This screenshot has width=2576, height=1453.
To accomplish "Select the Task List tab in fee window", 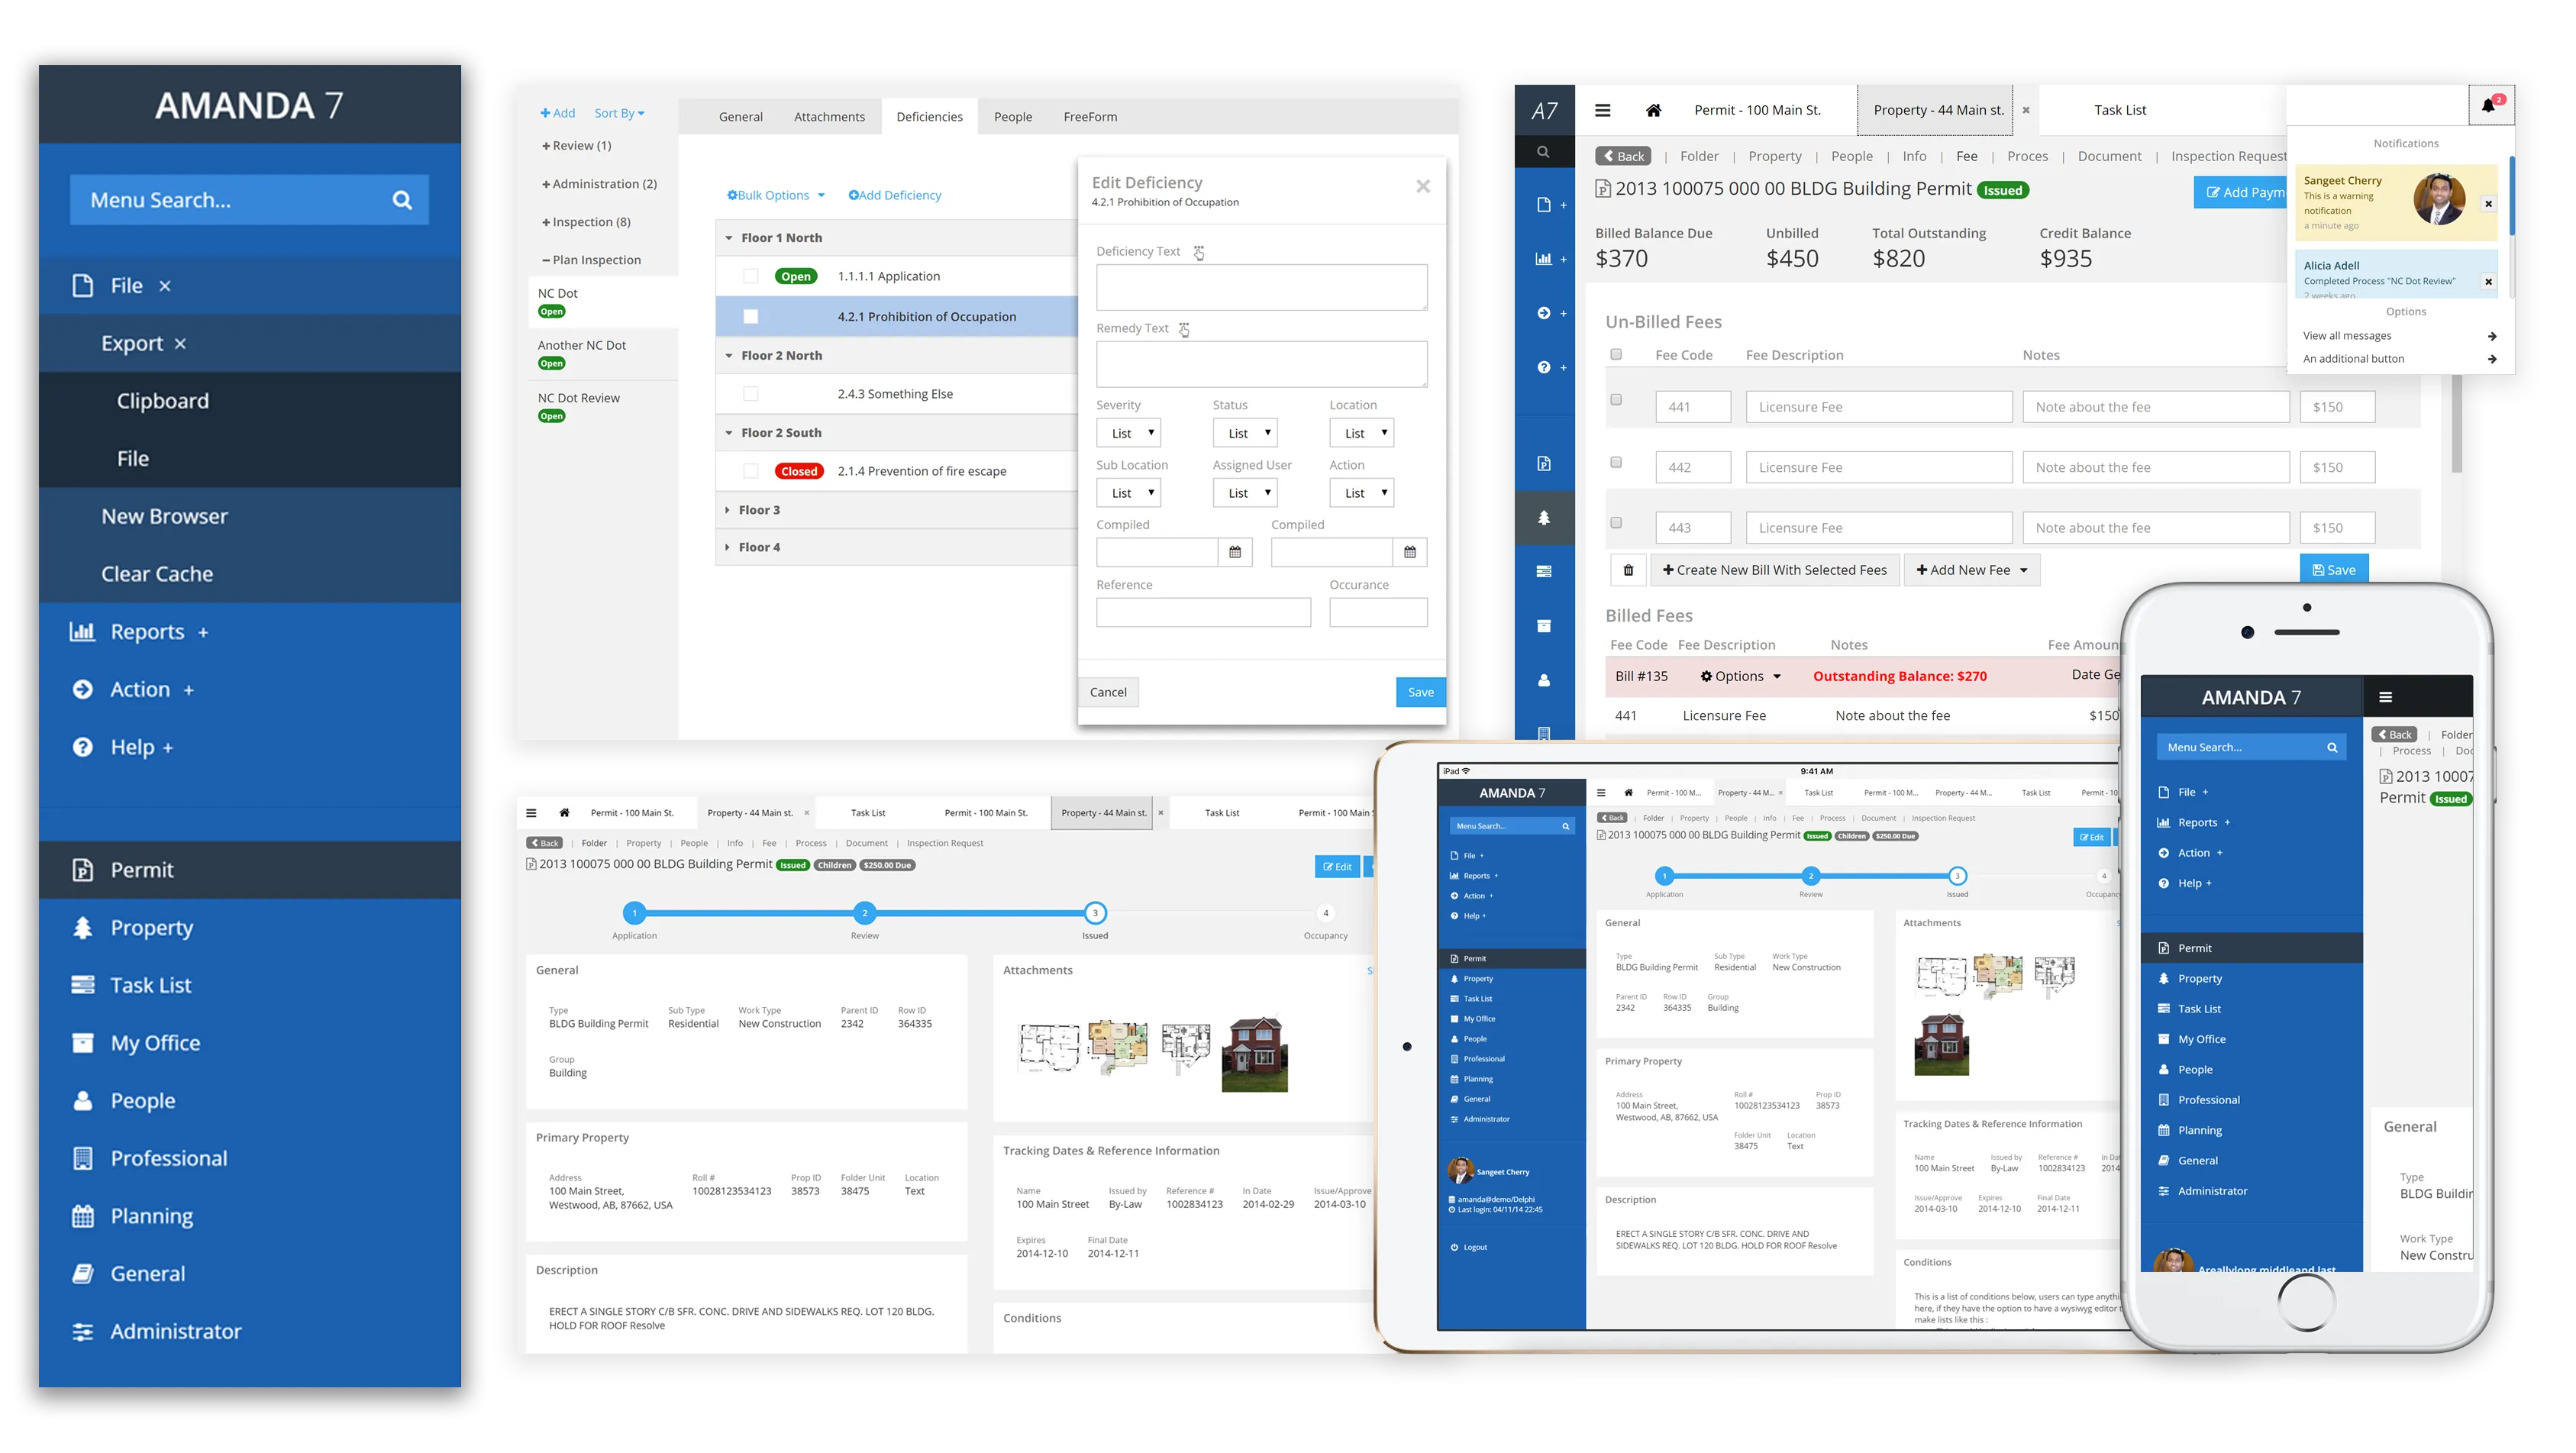I will tap(2120, 110).
